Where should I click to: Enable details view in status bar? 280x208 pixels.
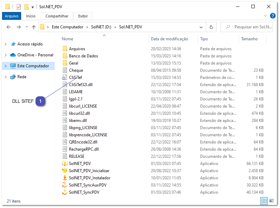[263, 201]
